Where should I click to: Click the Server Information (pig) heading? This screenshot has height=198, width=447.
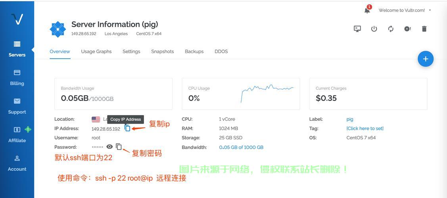pyautogui.click(x=115, y=25)
